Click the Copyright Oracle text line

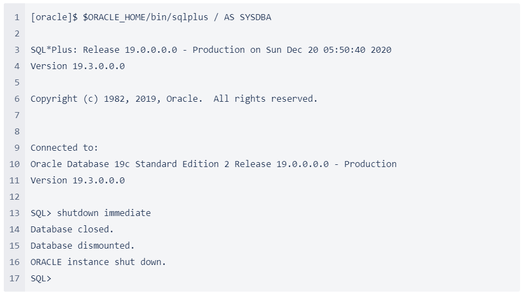coord(174,99)
